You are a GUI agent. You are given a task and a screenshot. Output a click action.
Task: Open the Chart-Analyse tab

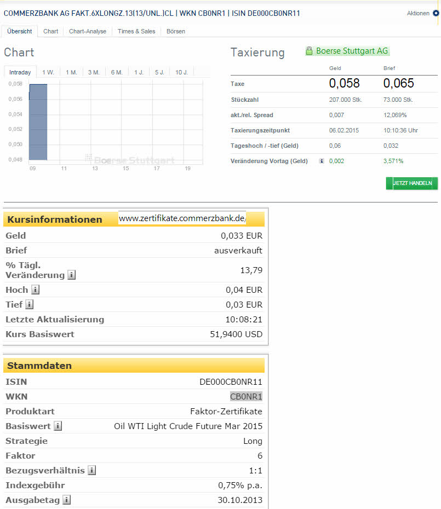point(88,31)
